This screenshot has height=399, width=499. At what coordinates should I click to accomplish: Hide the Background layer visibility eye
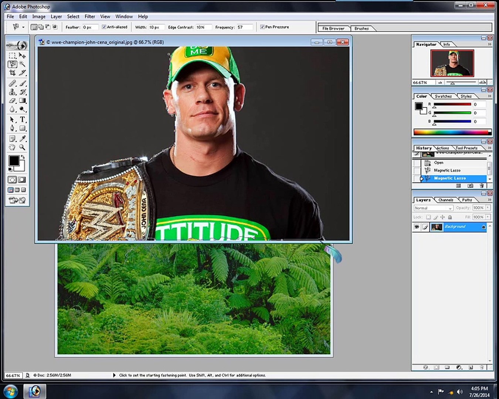tap(417, 227)
